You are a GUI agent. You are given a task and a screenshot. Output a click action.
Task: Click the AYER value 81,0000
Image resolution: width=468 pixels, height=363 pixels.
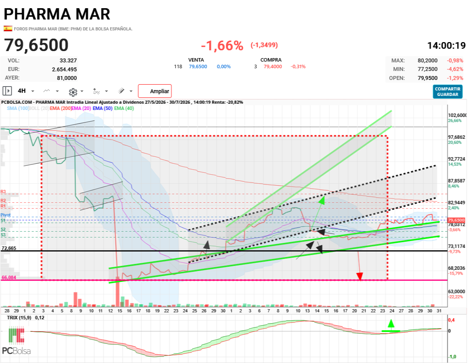67,78
